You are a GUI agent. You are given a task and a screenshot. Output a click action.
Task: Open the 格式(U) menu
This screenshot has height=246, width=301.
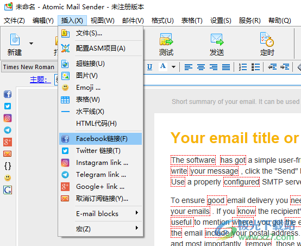[162, 20]
